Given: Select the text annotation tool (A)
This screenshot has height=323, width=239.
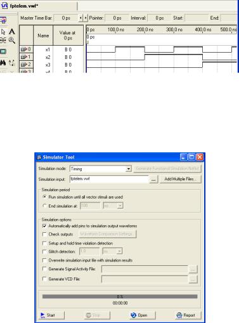Looking at the screenshot, I should pyautogui.click(x=12, y=32).
